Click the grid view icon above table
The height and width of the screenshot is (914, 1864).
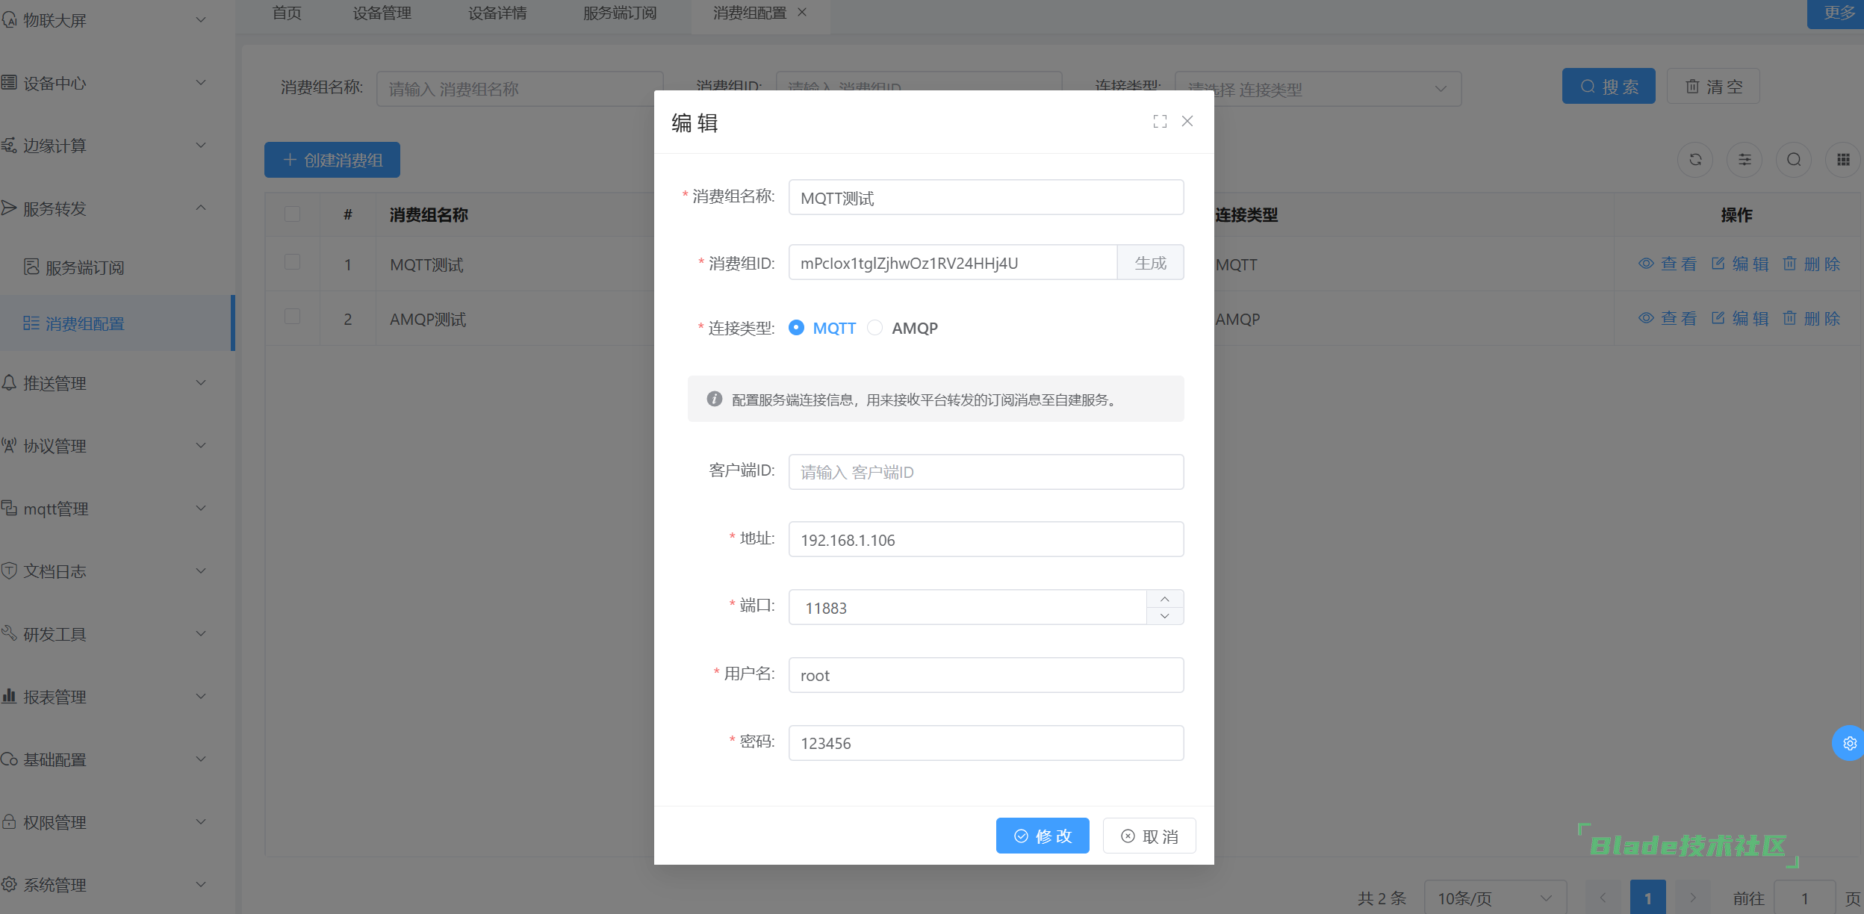click(x=1843, y=160)
